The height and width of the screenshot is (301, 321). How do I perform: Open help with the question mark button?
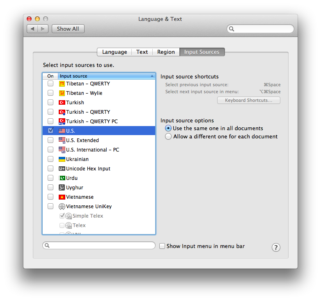pos(276,248)
